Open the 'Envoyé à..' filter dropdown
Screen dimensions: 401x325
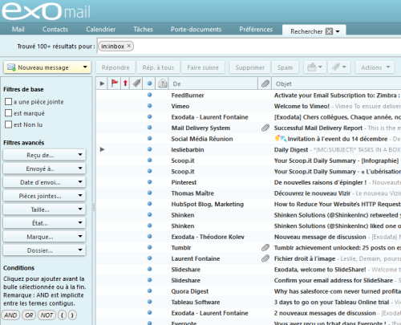(x=44, y=169)
